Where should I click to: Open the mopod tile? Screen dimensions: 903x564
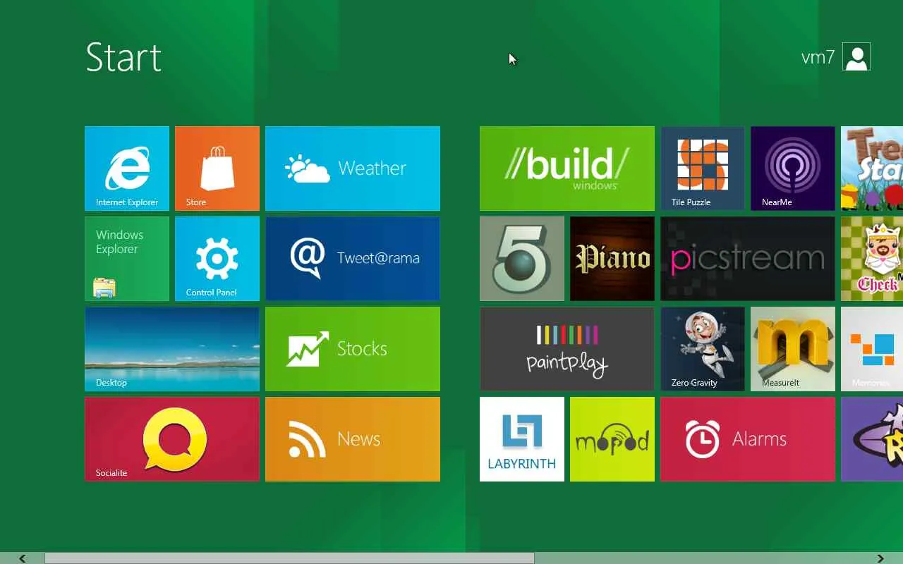point(612,439)
